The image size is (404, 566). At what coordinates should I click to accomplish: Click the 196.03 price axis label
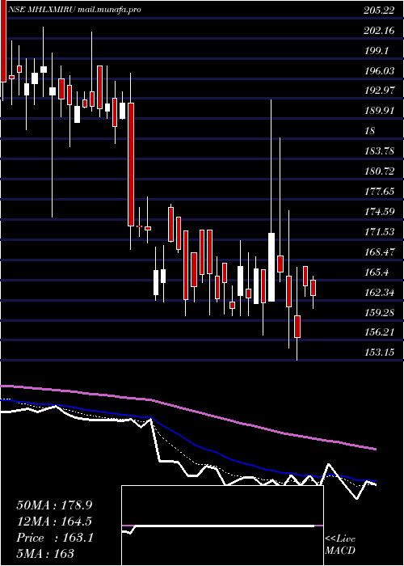pyautogui.click(x=379, y=71)
